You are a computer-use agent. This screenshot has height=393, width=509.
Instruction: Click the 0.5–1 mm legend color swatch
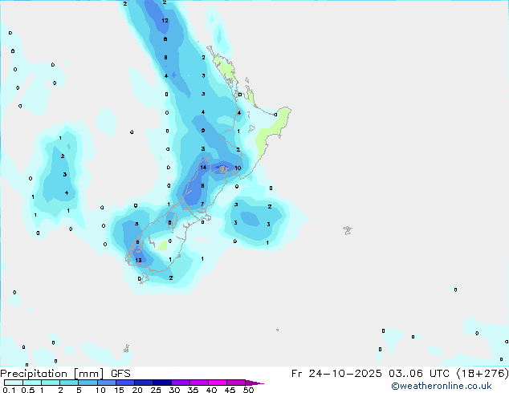pyautogui.click(x=32, y=383)
